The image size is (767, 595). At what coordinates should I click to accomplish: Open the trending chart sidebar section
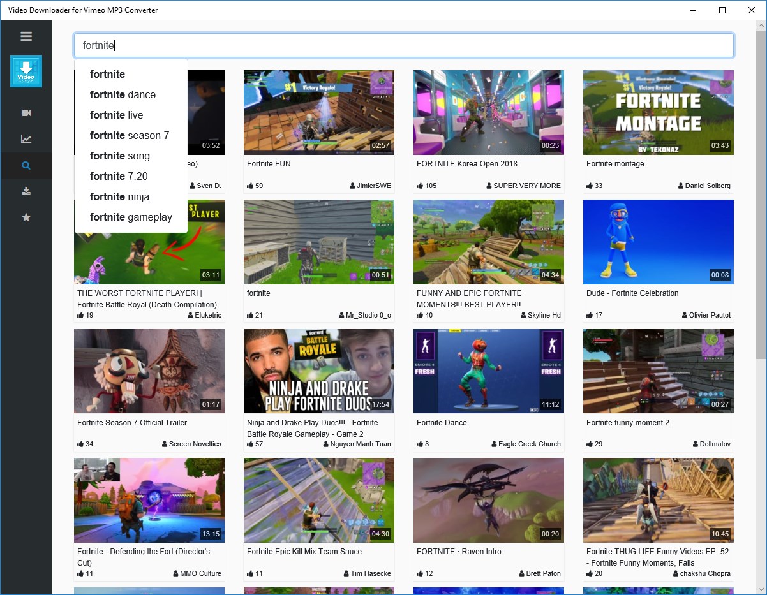26,139
